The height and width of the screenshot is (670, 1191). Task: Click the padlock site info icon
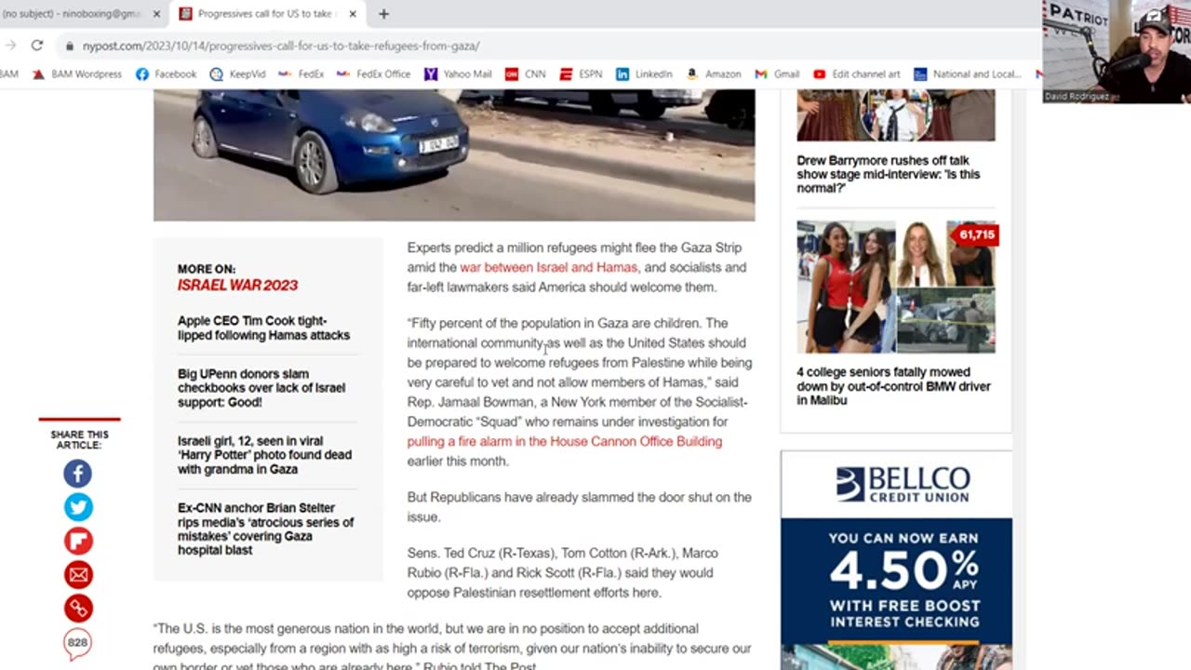pyautogui.click(x=70, y=46)
